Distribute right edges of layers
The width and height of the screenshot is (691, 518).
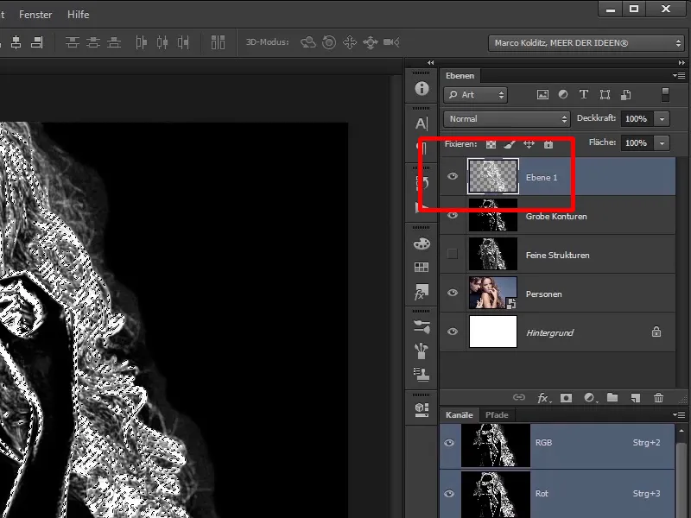click(x=183, y=42)
